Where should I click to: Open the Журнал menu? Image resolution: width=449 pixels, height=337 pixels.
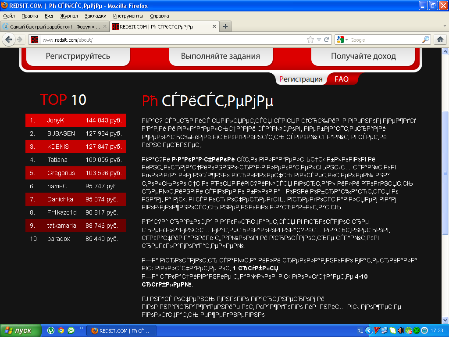click(x=69, y=16)
